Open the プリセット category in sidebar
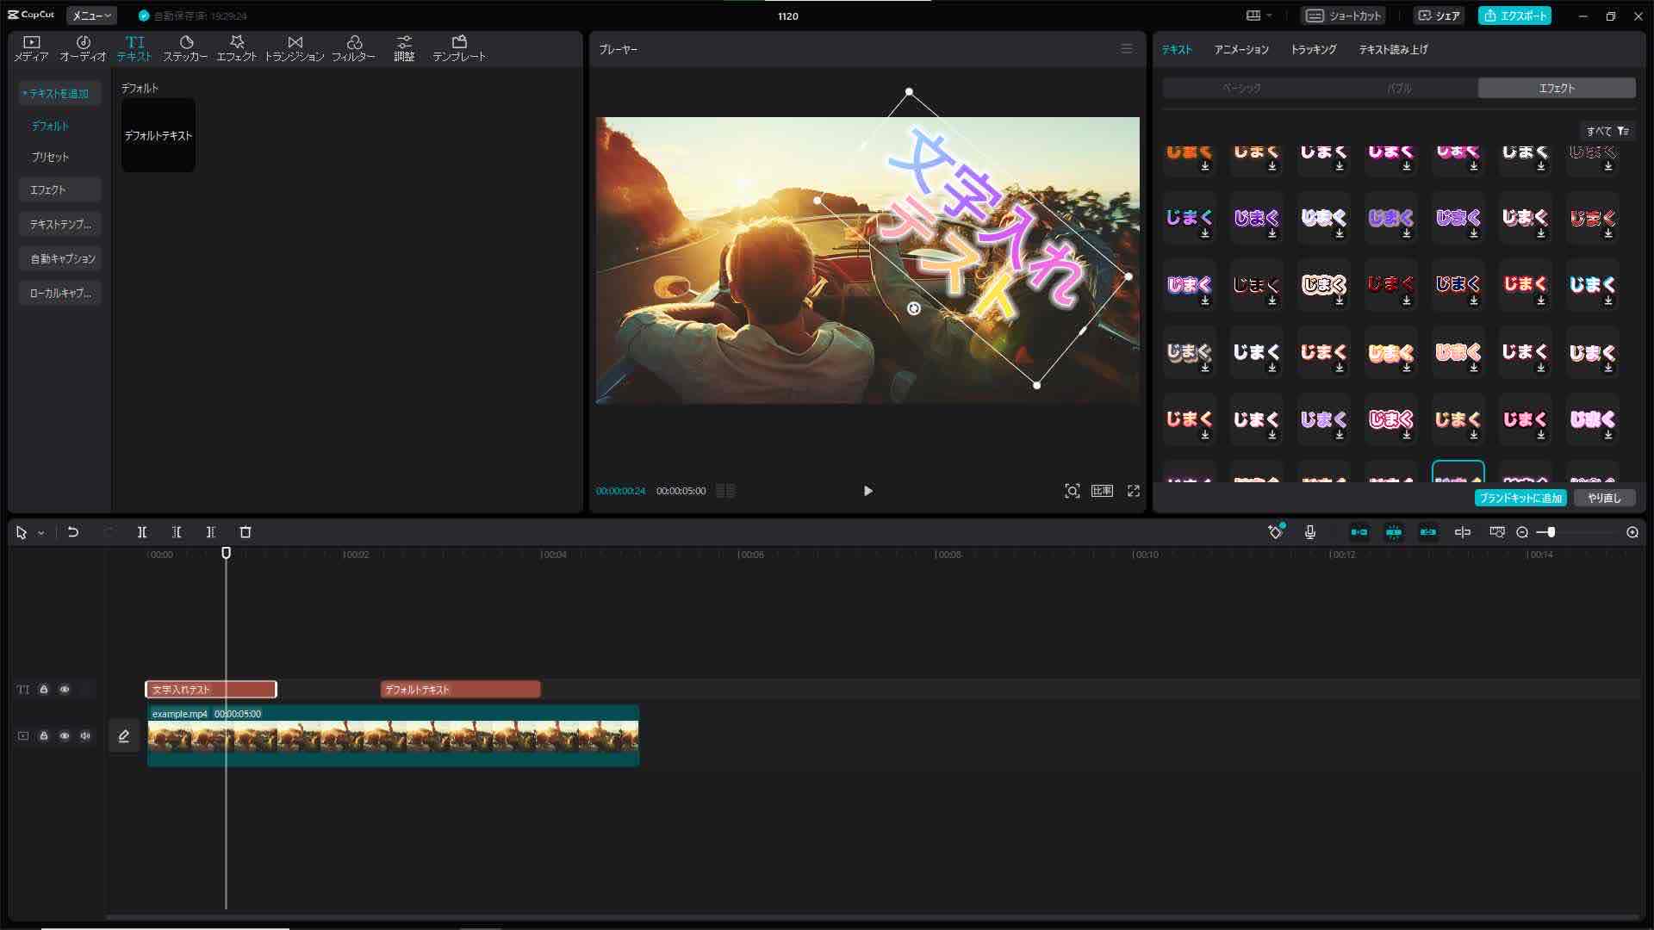The width and height of the screenshot is (1654, 930). coord(50,157)
